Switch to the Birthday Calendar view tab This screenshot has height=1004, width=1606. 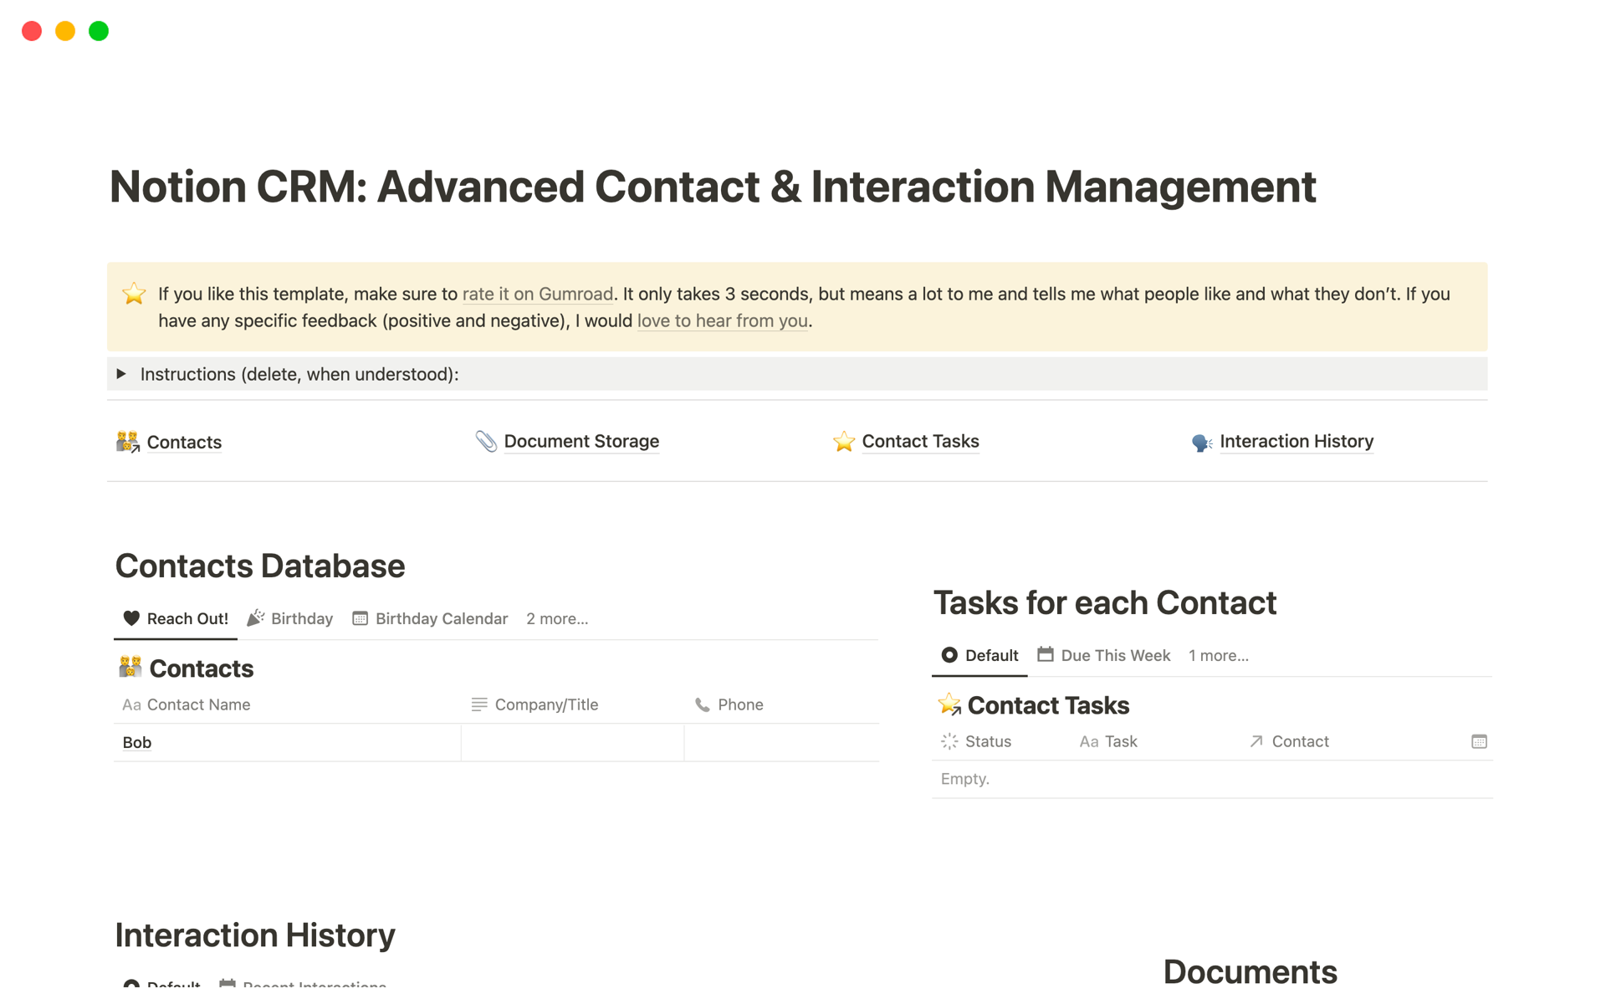click(431, 618)
